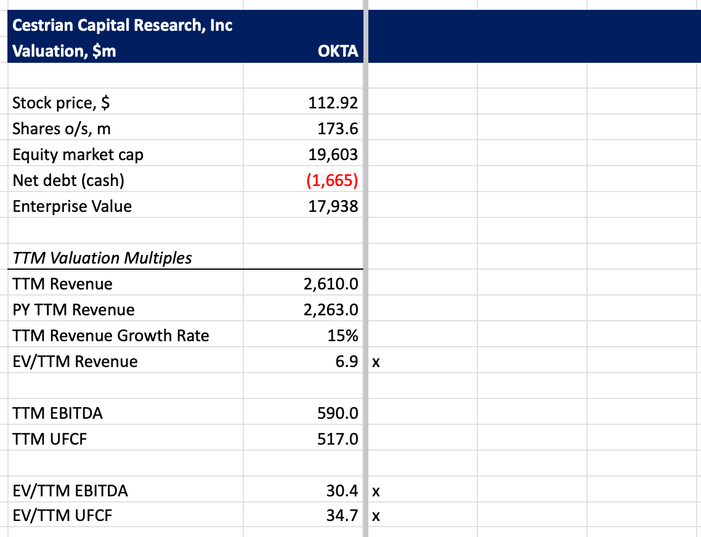Click the 15% revenue growth rate cell

pos(303,336)
